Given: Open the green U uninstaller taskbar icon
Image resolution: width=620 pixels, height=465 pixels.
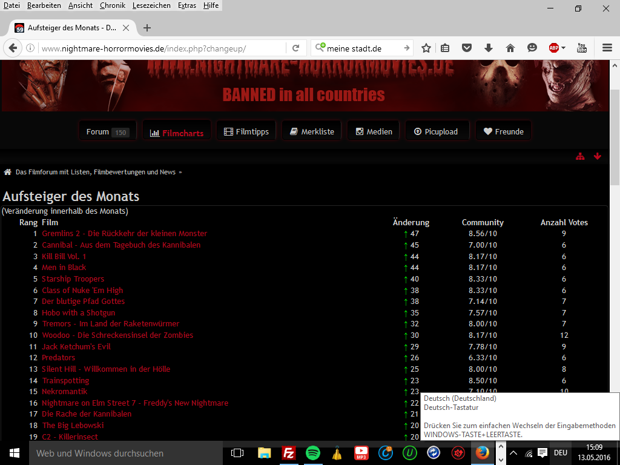Looking at the screenshot, I should point(410,453).
